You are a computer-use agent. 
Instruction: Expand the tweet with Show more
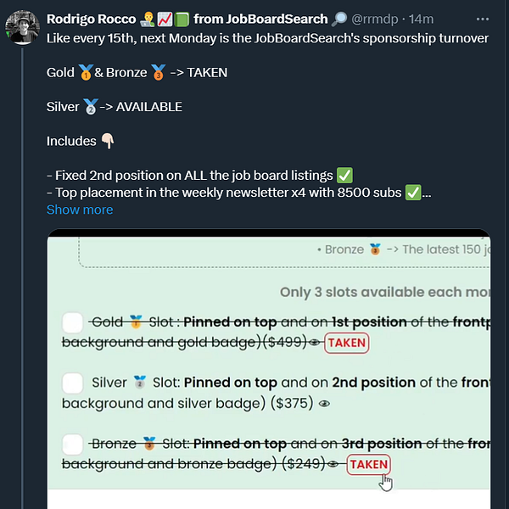click(80, 210)
